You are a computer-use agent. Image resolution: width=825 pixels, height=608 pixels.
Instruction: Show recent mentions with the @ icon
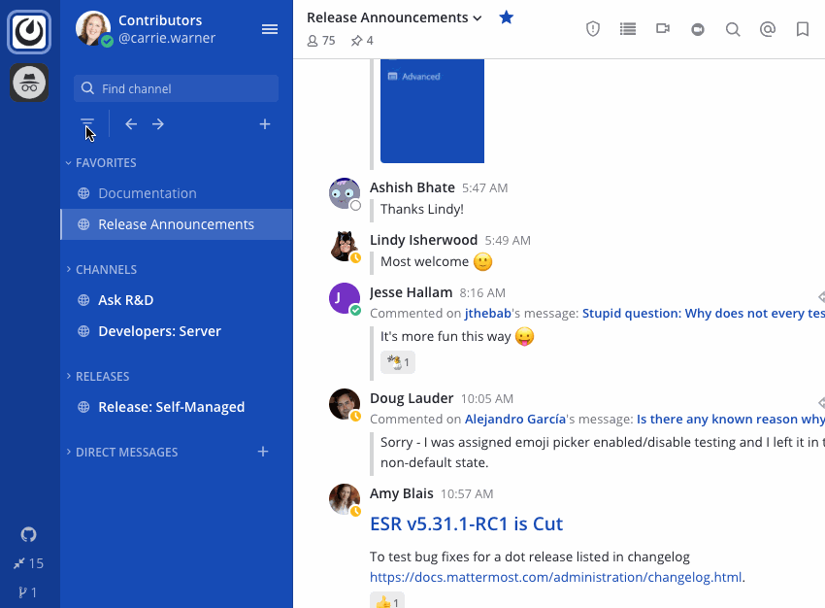pyautogui.click(x=768, y=29)
